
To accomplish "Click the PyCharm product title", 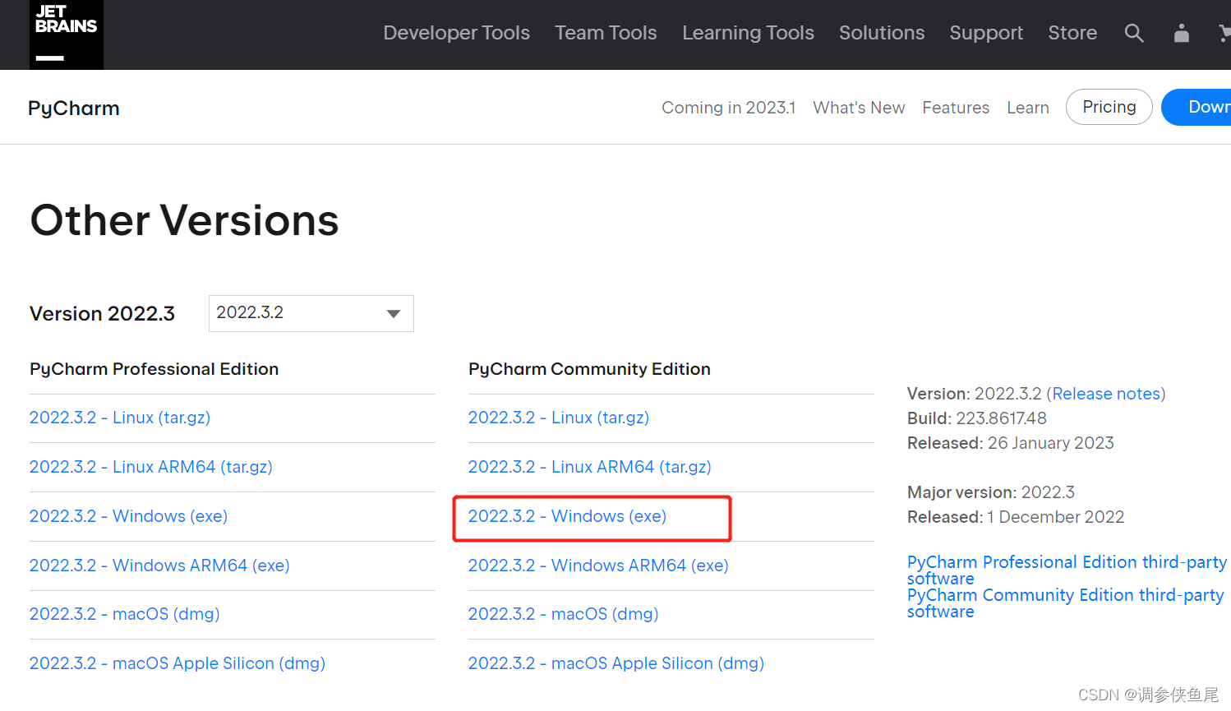I will [74, 108].
